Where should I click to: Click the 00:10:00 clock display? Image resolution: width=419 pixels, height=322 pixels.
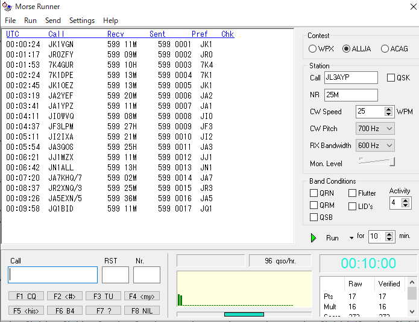(368, 263)
